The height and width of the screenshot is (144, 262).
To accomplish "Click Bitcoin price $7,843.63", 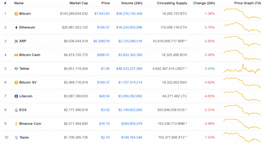I will click(102, 14).
